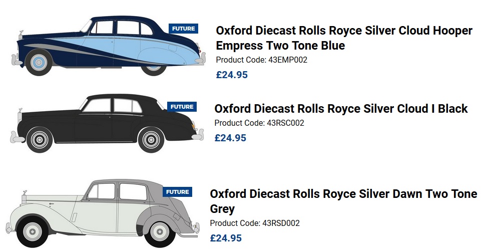
Task: Click the £24.95 price of the Silver Dawn
Action: (x=226, y=238)
